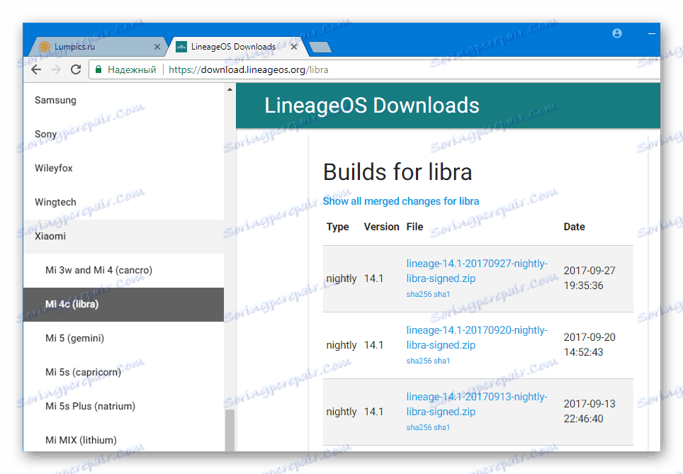
Task: Open sha1 for the 20170920 build
Action: tap(441, 361)
